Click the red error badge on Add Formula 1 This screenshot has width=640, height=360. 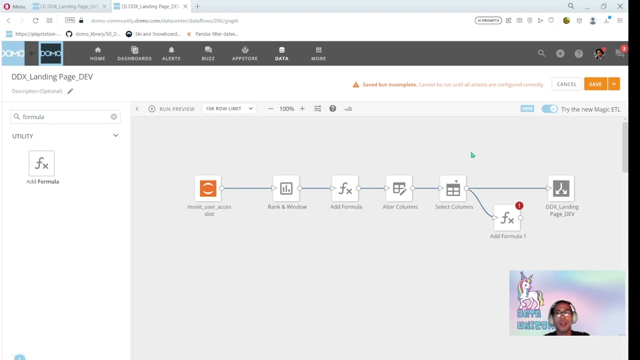519,205
